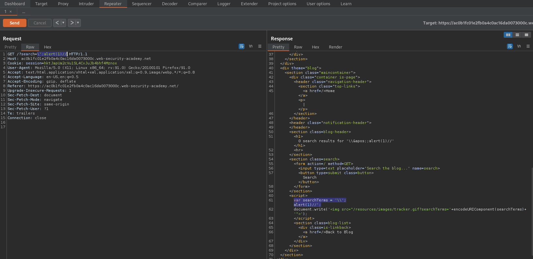Open Response panel options menu

(528, 47)
